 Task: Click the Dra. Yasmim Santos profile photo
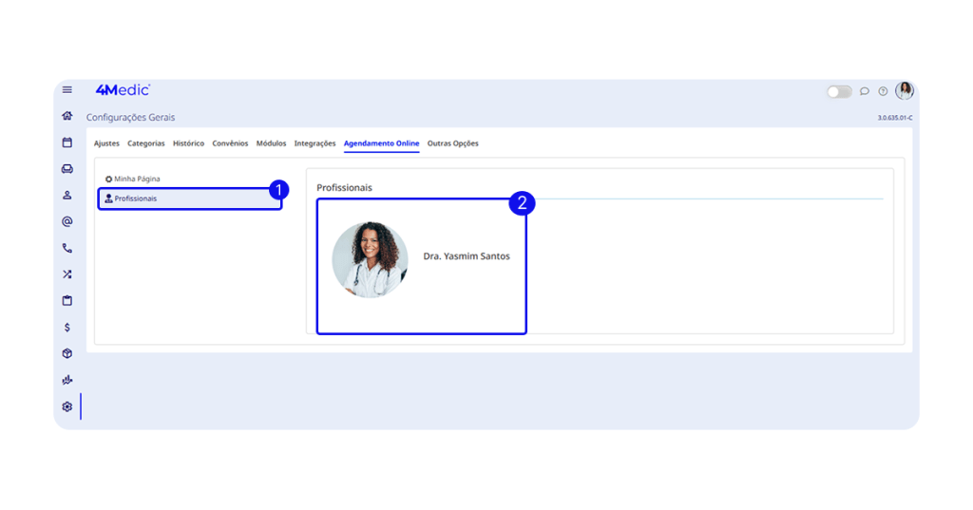coord(370,260)
